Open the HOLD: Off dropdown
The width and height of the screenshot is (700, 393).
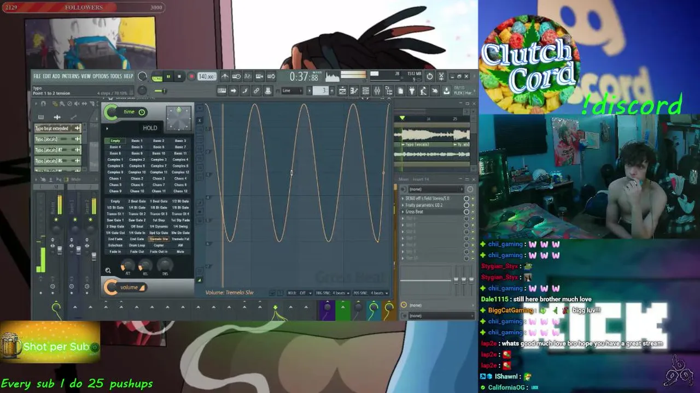click(299, 293)
